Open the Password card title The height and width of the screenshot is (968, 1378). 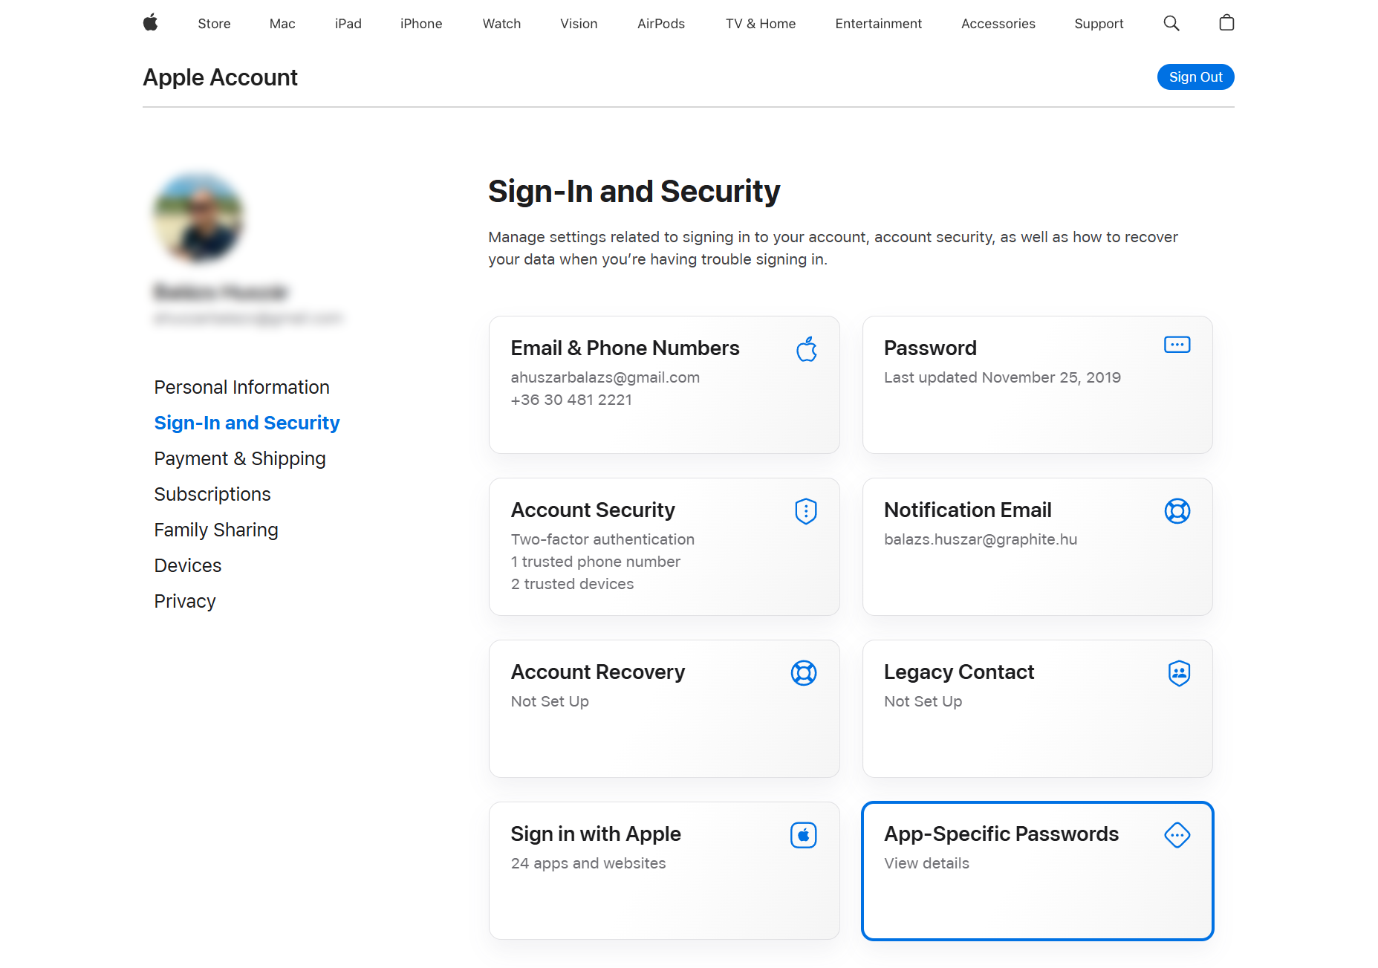(x=930, y=348)
